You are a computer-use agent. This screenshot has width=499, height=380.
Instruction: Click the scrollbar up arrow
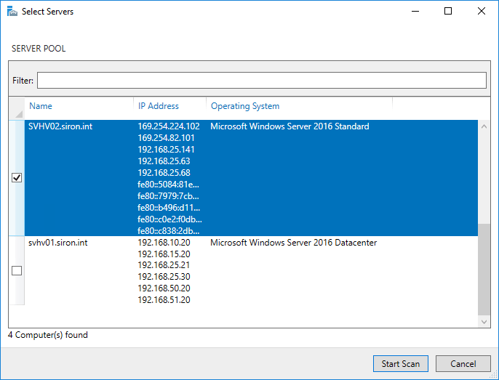(x=484, y=126)
